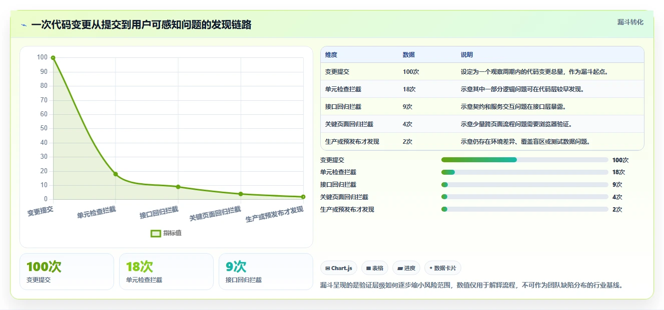Click the 漏斗转化 label in header
The width and height of the screenshot is (664, 310).
pos(630,22)
